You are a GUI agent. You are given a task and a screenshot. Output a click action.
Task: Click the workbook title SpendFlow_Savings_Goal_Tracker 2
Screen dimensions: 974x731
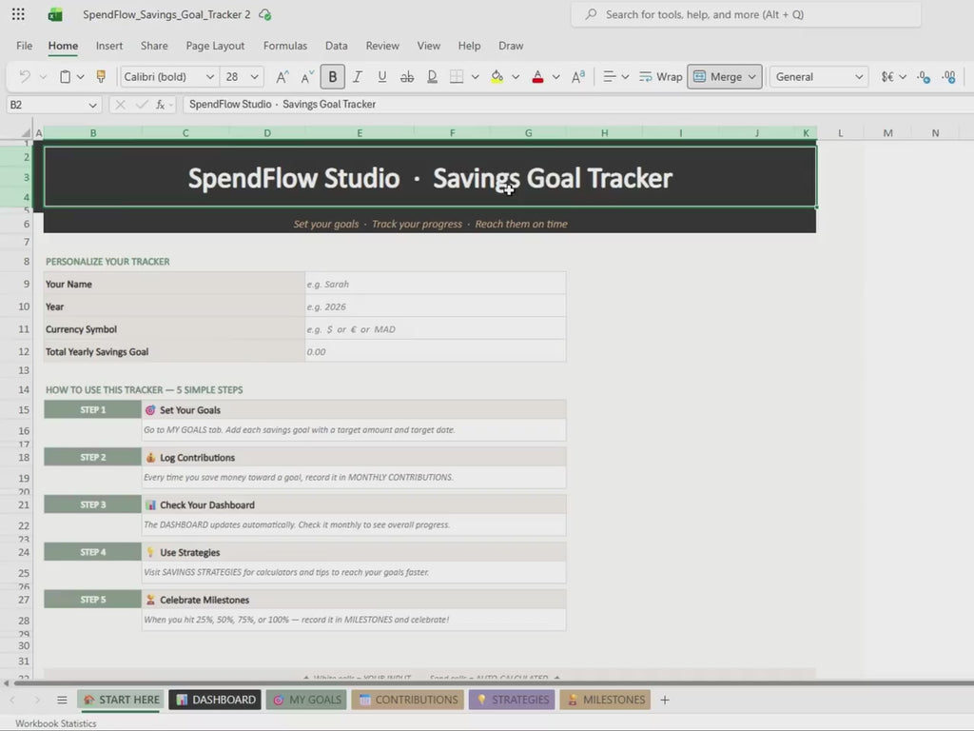click(166, 14)
